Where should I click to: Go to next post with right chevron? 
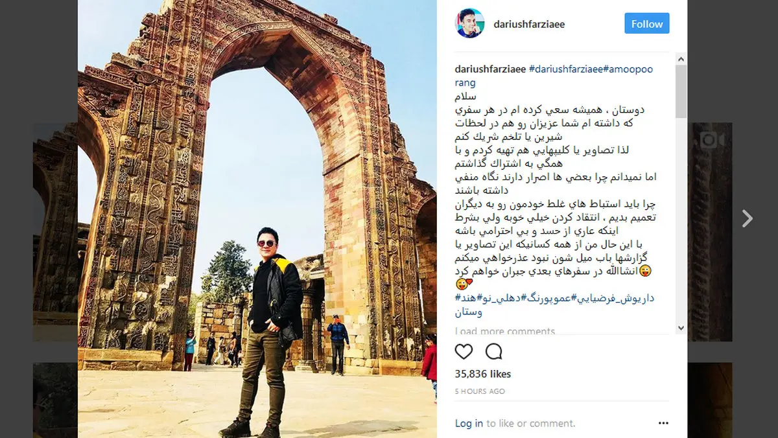tap(748, 219)
